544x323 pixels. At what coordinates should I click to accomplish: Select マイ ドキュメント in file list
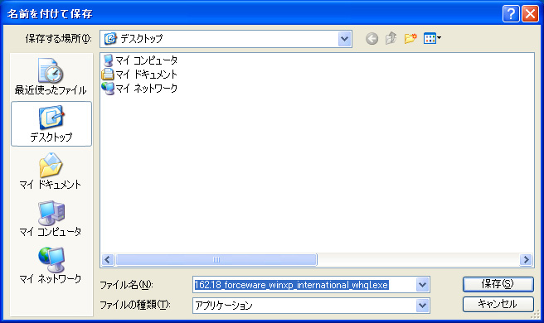tap(139, 75)
